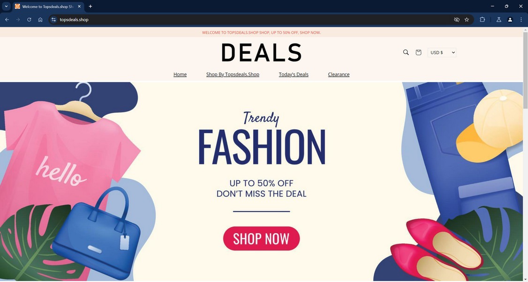This screenshot has height=282, width=528.
Task: Select the Clearance menu item
Action: click(339, 74)
